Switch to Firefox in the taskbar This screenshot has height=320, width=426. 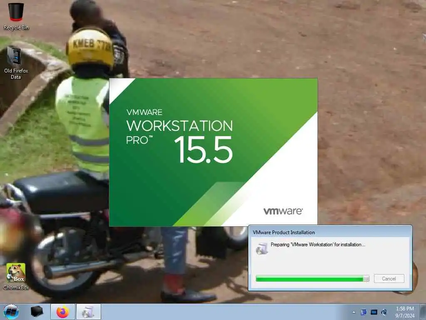[x=63, y=312]
